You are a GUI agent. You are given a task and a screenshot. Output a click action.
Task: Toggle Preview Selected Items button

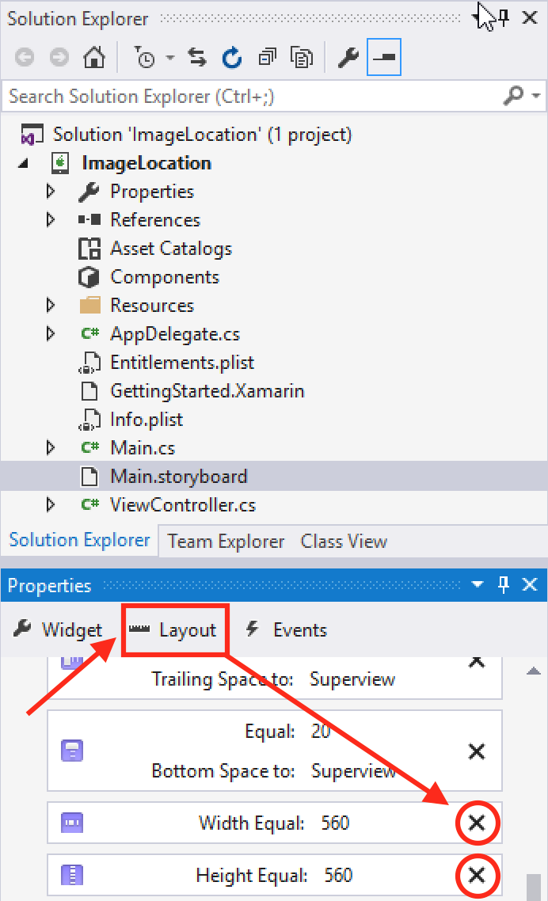click(383, 58)
